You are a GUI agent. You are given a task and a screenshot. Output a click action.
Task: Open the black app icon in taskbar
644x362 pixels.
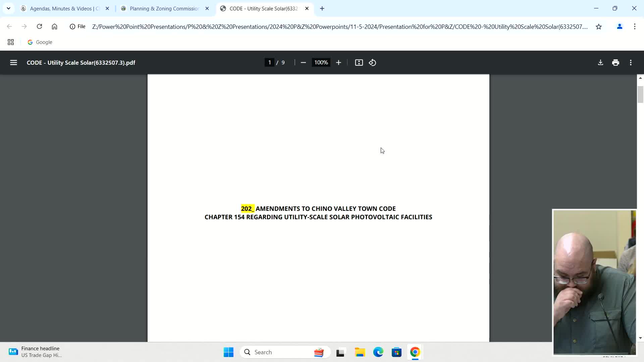tap(340, 352)
